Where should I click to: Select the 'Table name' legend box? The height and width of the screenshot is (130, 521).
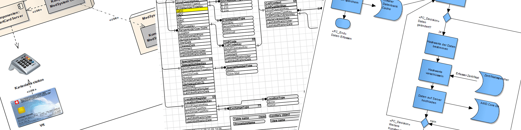pos(249,118)
